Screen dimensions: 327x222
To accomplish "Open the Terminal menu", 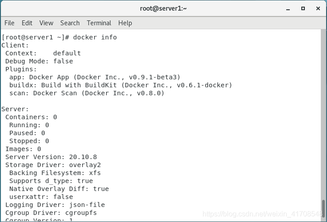I will coord(99,23).
